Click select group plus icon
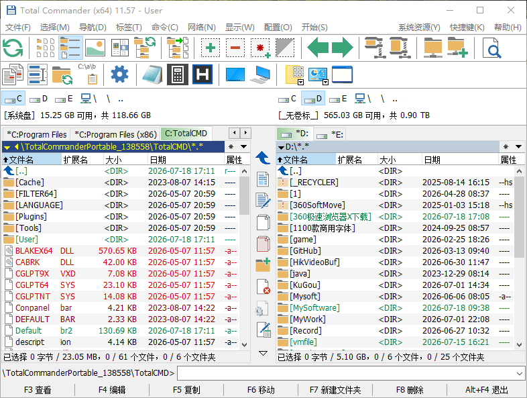Screen dimensions: 527x398 211,48
